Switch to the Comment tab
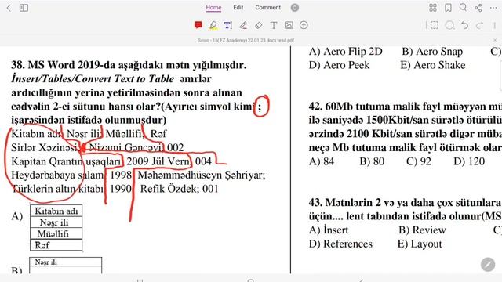The height and width of the screenshot is (282, 502). [x=268, y=7]
